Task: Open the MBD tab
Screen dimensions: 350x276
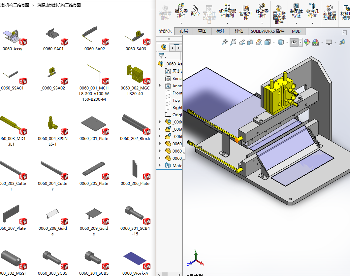Action: tap(296, 31)
